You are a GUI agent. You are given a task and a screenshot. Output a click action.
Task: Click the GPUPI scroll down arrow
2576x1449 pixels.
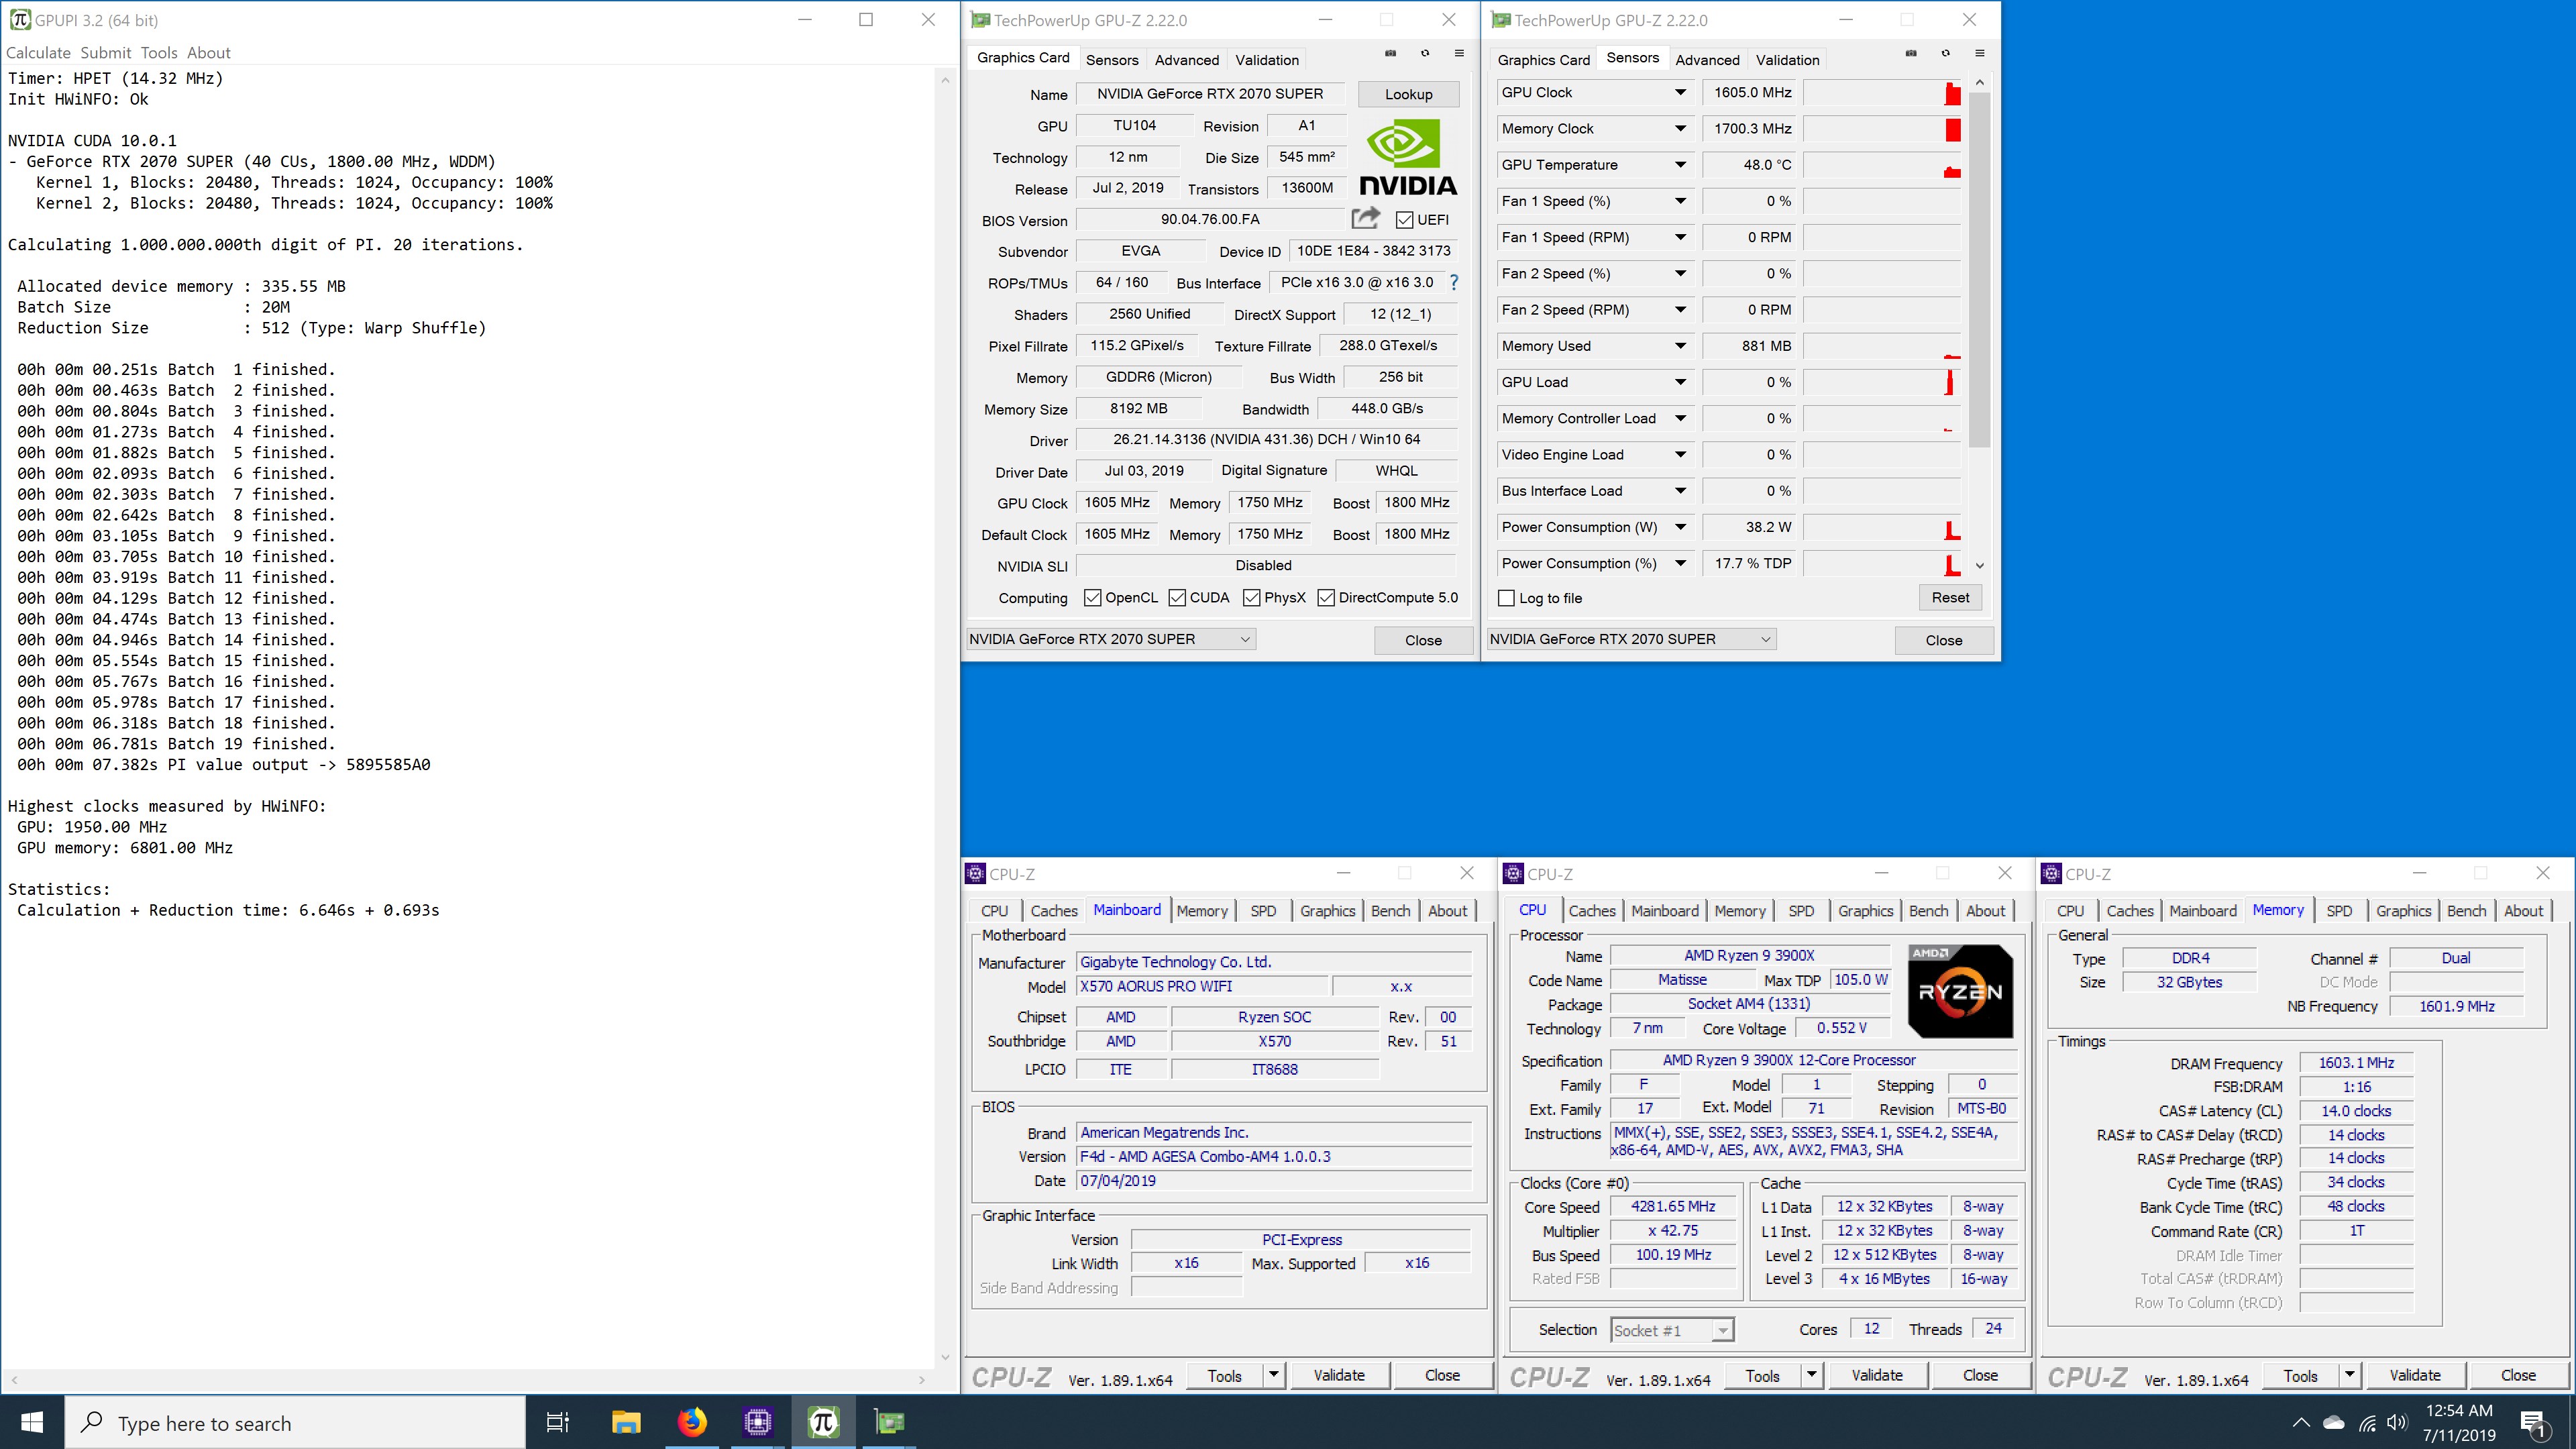[x=945, y=1358]
